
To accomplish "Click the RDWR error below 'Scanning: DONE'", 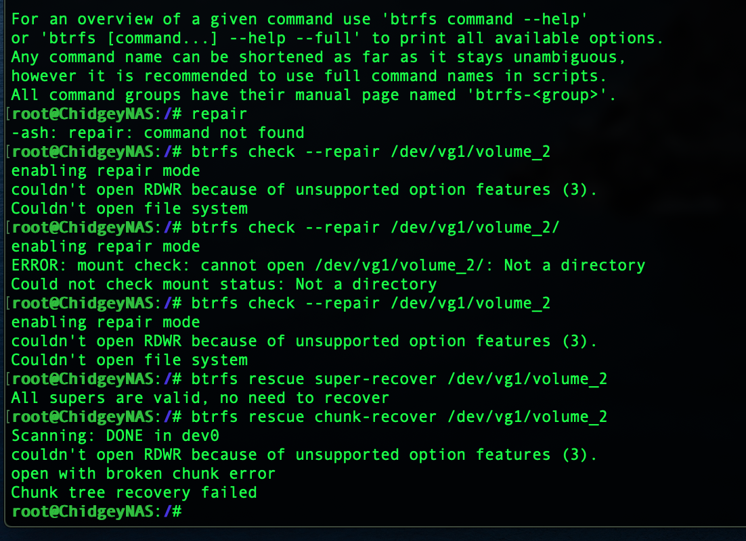I will [304, 454].
